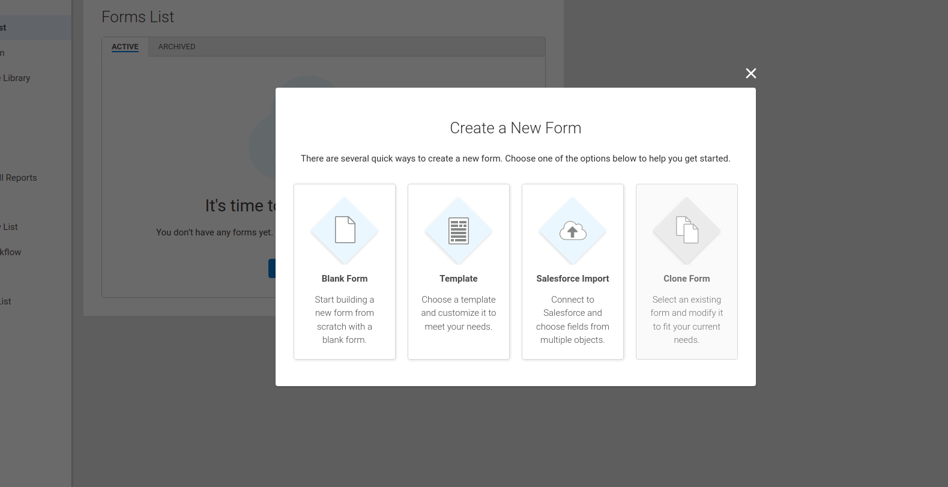Click the blank page icon in Blank Form card
The image size is (948, 487).
(345, 230)
